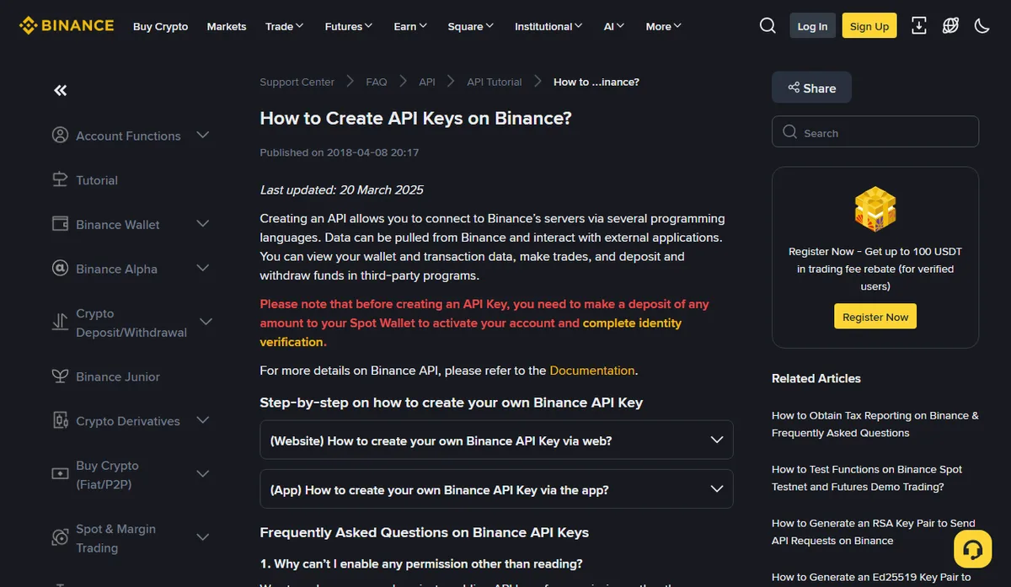Image resolution: width=1011 pixels, height=587 pixels.
Task: Click the Register Now button
Action: (875, 317)
